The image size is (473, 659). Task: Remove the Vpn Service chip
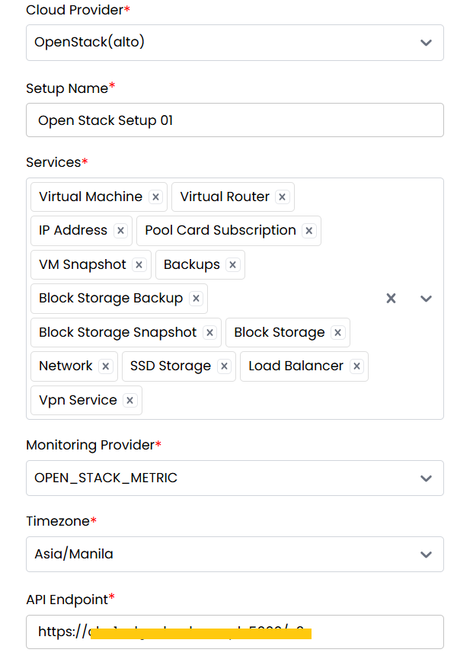[129, 400]
